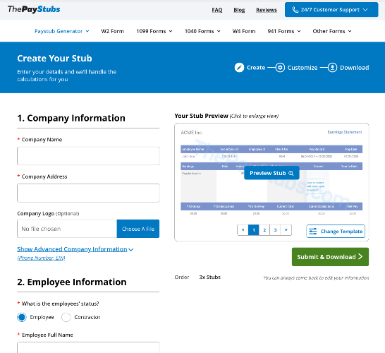Screen dimensions: 385x353
Task: Select stub page 2
Action: click(264, 230)
